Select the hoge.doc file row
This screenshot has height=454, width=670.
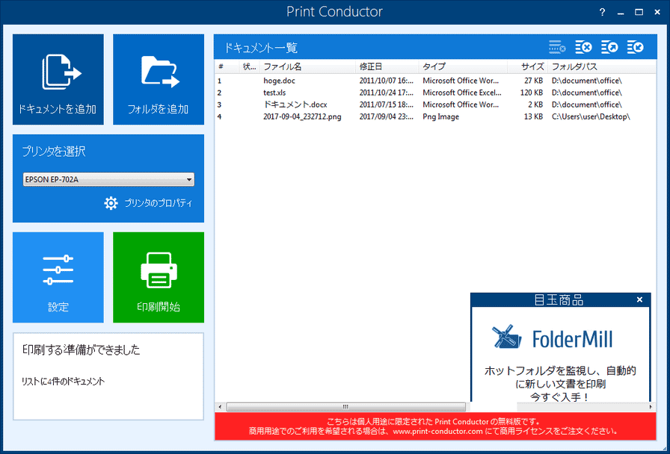tap(435, 81)
